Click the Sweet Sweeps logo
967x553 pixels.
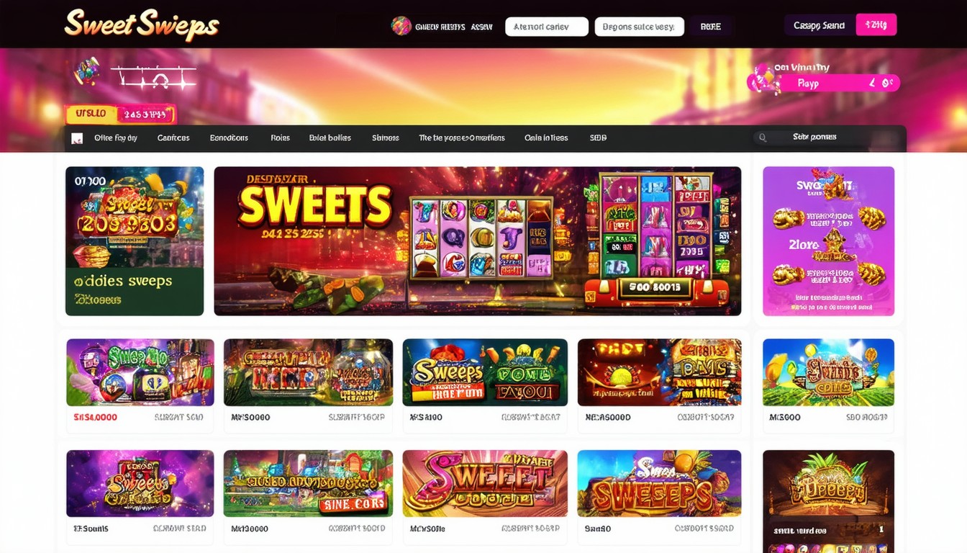coord(141,24)
